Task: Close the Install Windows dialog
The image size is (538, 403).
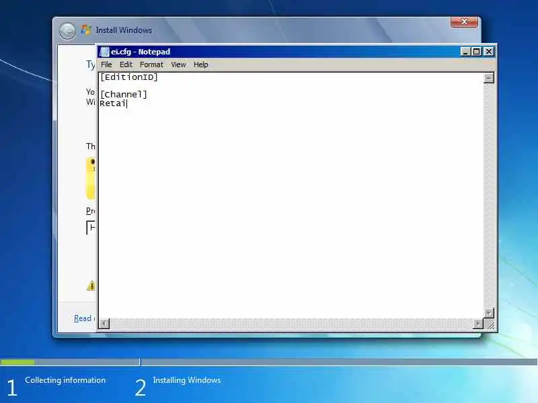Action: [x=464, y=21]
